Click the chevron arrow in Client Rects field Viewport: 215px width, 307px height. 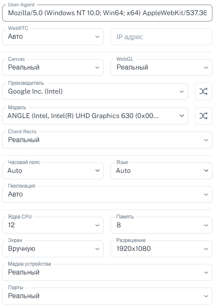click(x=206, y=140)
